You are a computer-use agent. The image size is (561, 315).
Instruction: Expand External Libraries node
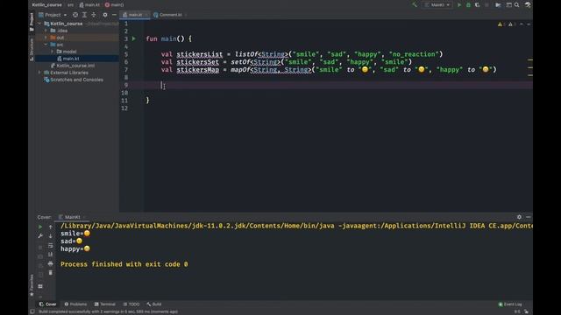tap(39, 73)
